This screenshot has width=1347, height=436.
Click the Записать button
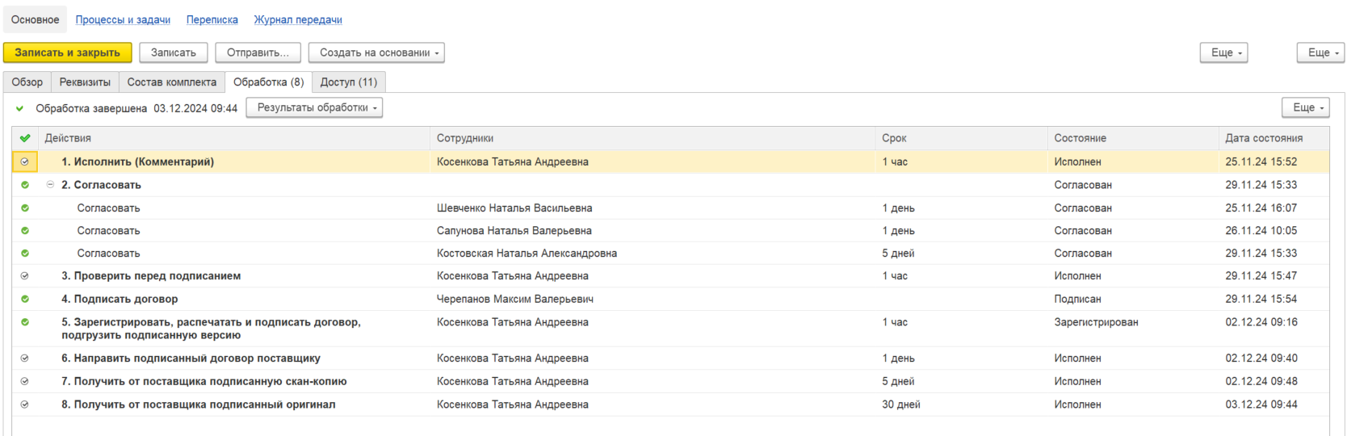[174, 52]
